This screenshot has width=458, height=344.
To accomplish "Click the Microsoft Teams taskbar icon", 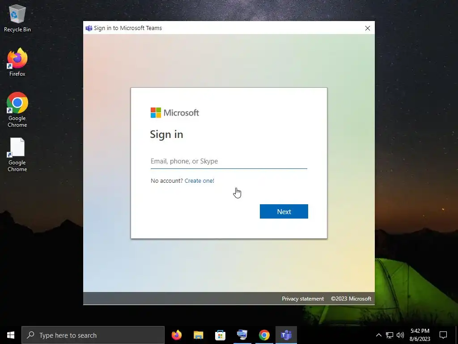I will click(286, 335).
